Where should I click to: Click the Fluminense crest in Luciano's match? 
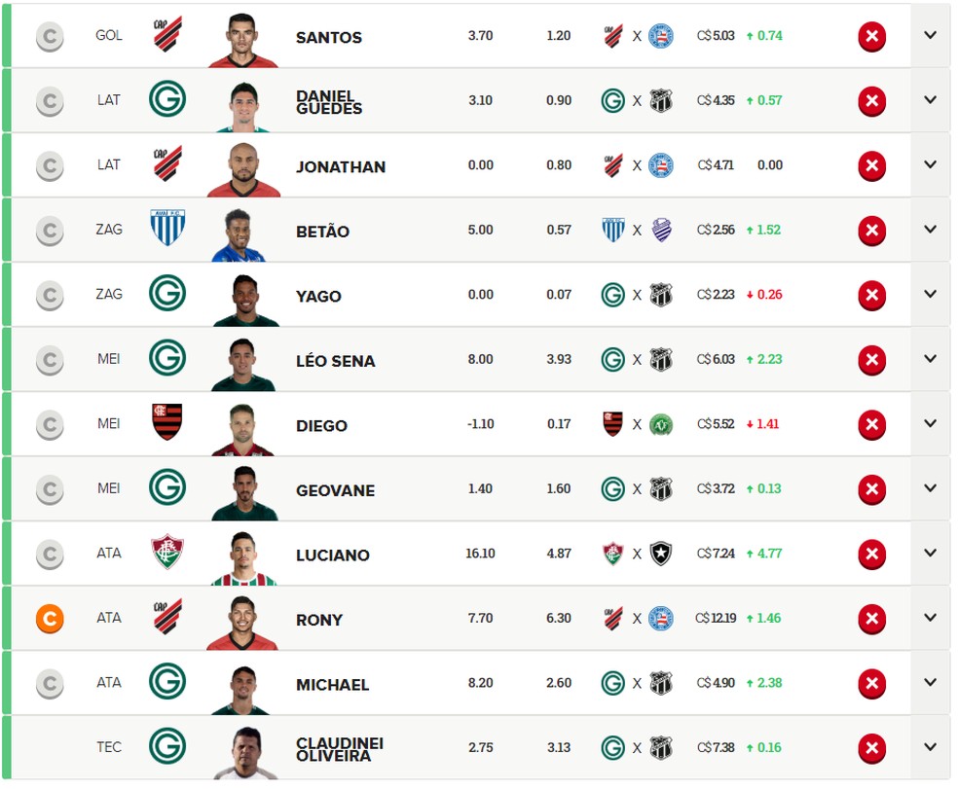click(x=612, y=554)
